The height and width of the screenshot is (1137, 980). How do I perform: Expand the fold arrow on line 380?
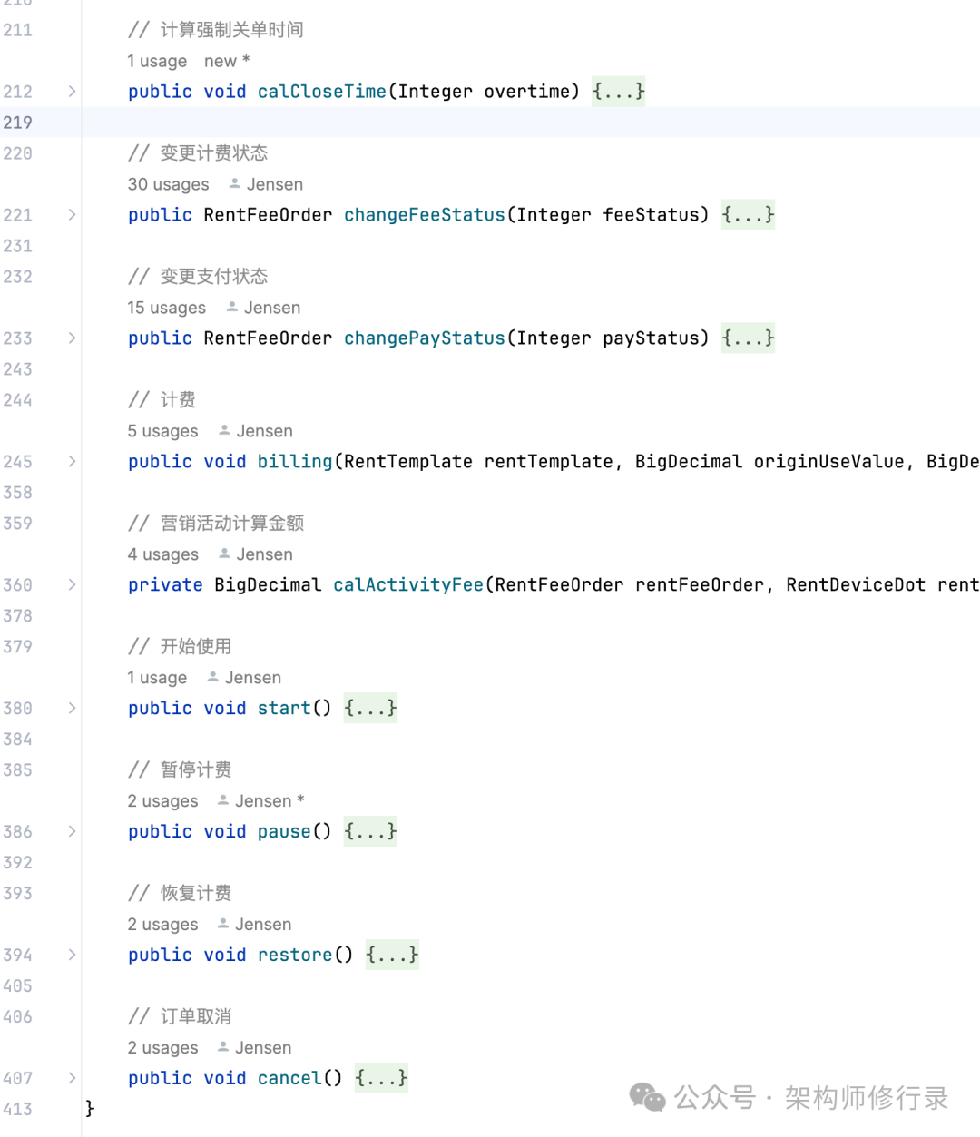pyautogui.click(x=72, y=709)
